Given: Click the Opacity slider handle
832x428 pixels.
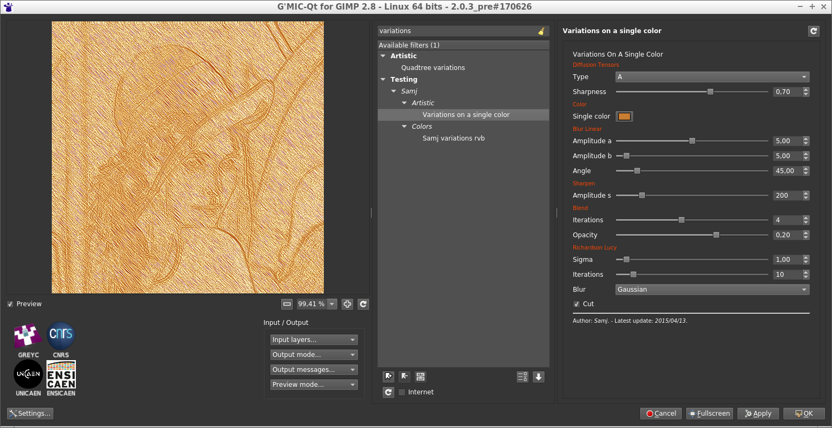Looking at the screenshot, I should tap(716, 235).
